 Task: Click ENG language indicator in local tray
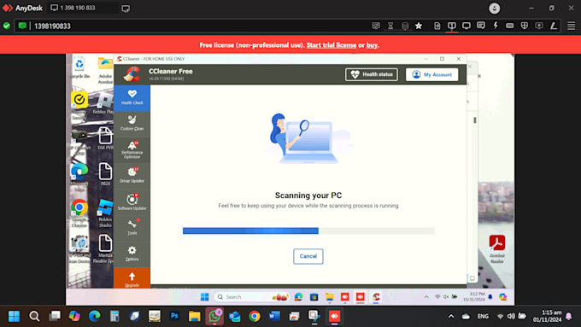[483, 316]
